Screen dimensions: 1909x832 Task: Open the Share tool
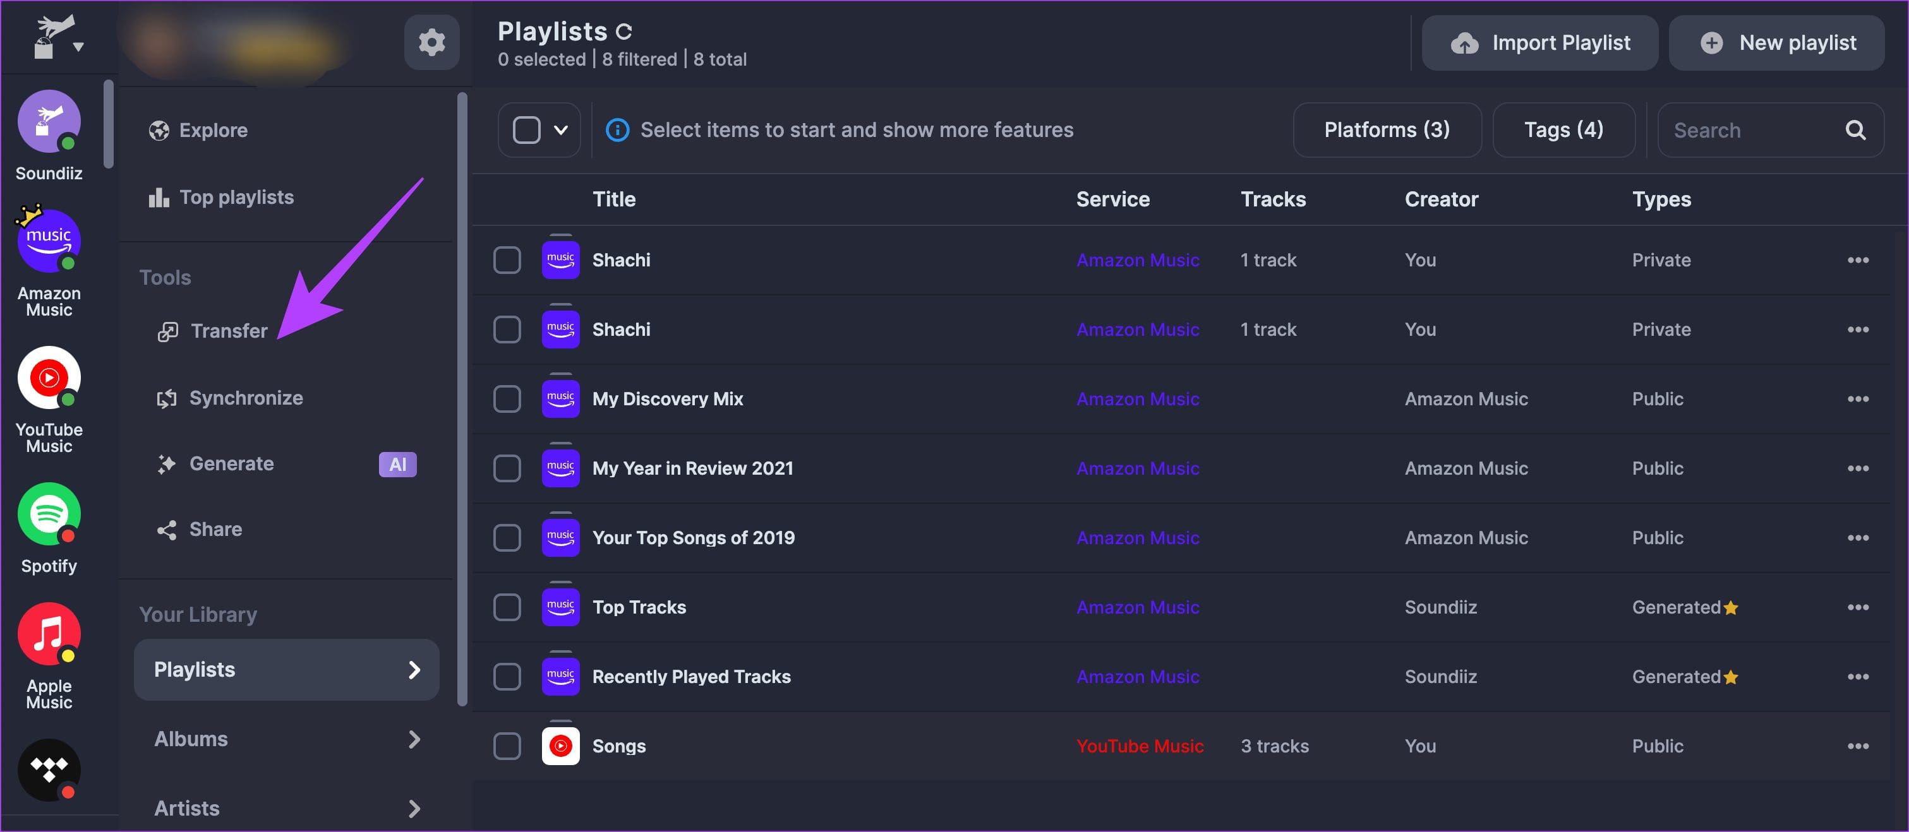pos(200,530)
